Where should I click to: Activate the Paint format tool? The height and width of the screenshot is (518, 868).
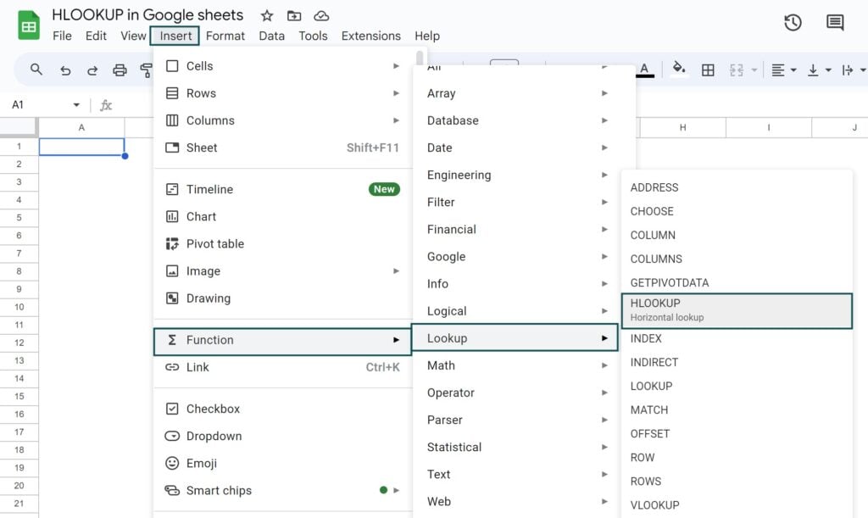(146, 70)
